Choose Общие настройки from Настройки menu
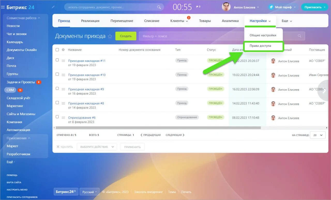Screen dimensions: 331x200 (x=263, y=35)
